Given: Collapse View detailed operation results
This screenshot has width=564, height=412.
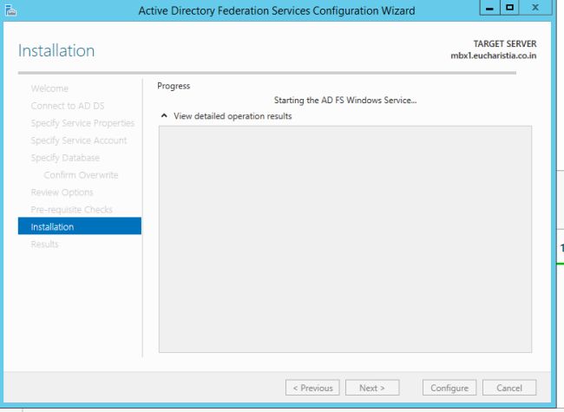Looking at the screenshot, I should click(x=164, y=115).
